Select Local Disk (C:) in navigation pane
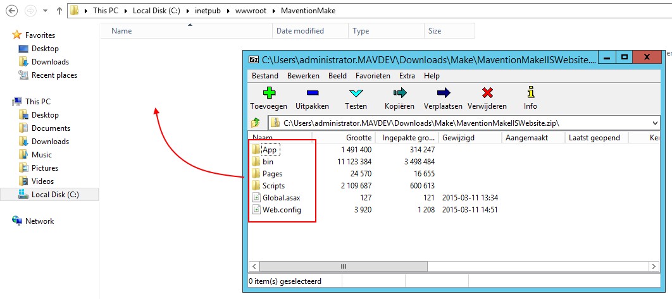 point(55,195)
